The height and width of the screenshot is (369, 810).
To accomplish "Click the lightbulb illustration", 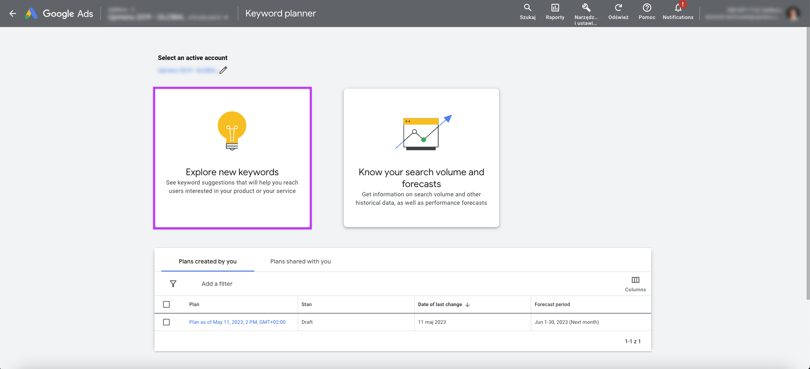I will pos(232,131).
